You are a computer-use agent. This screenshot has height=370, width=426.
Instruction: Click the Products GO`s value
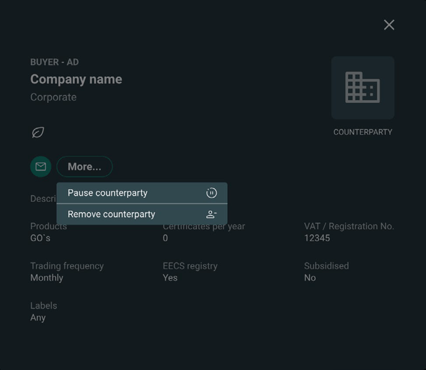[x=40, y=238]
